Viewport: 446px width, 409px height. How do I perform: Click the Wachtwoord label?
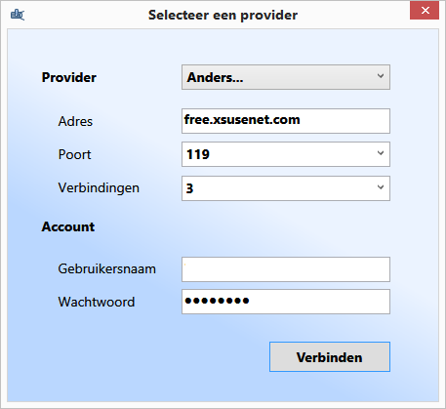(x=97, y=302)
